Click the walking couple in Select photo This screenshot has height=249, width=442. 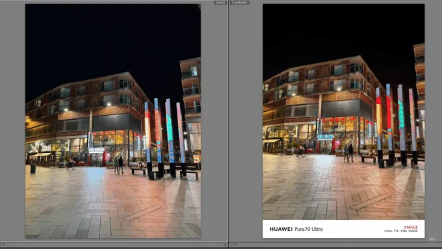point(119,165)
